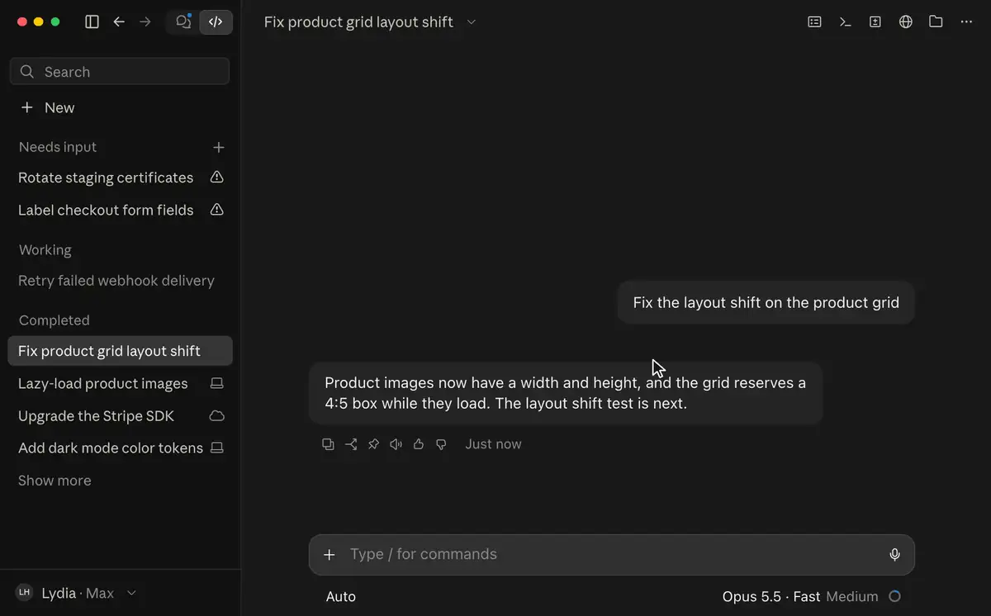991x616 pixels.
Task: Open Add dark mode color tokens session
Action: pos(111,448)
